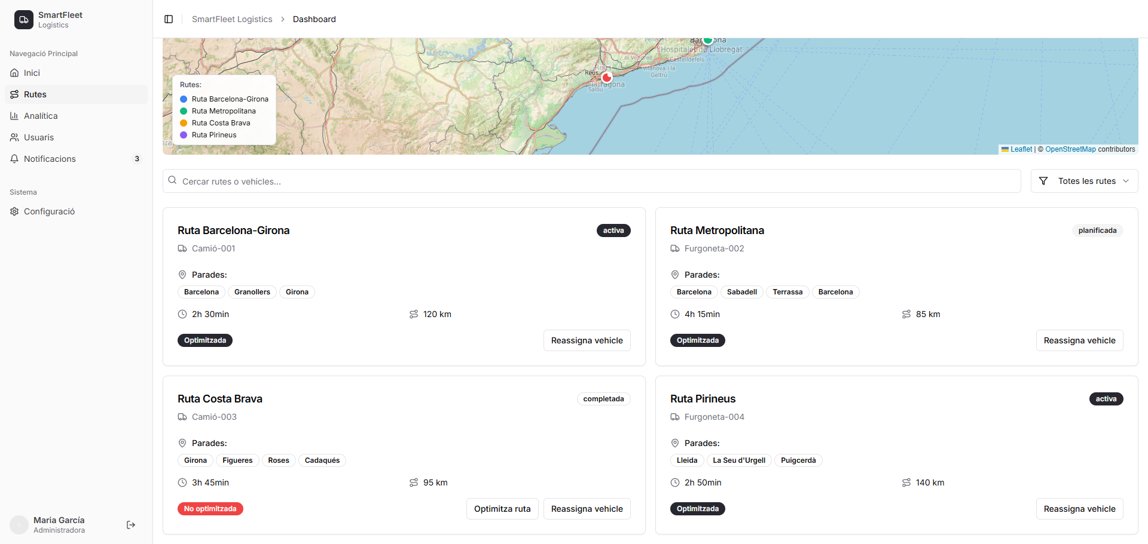
Task: Click the Lleida stop chip
Action: pos(687,460)
